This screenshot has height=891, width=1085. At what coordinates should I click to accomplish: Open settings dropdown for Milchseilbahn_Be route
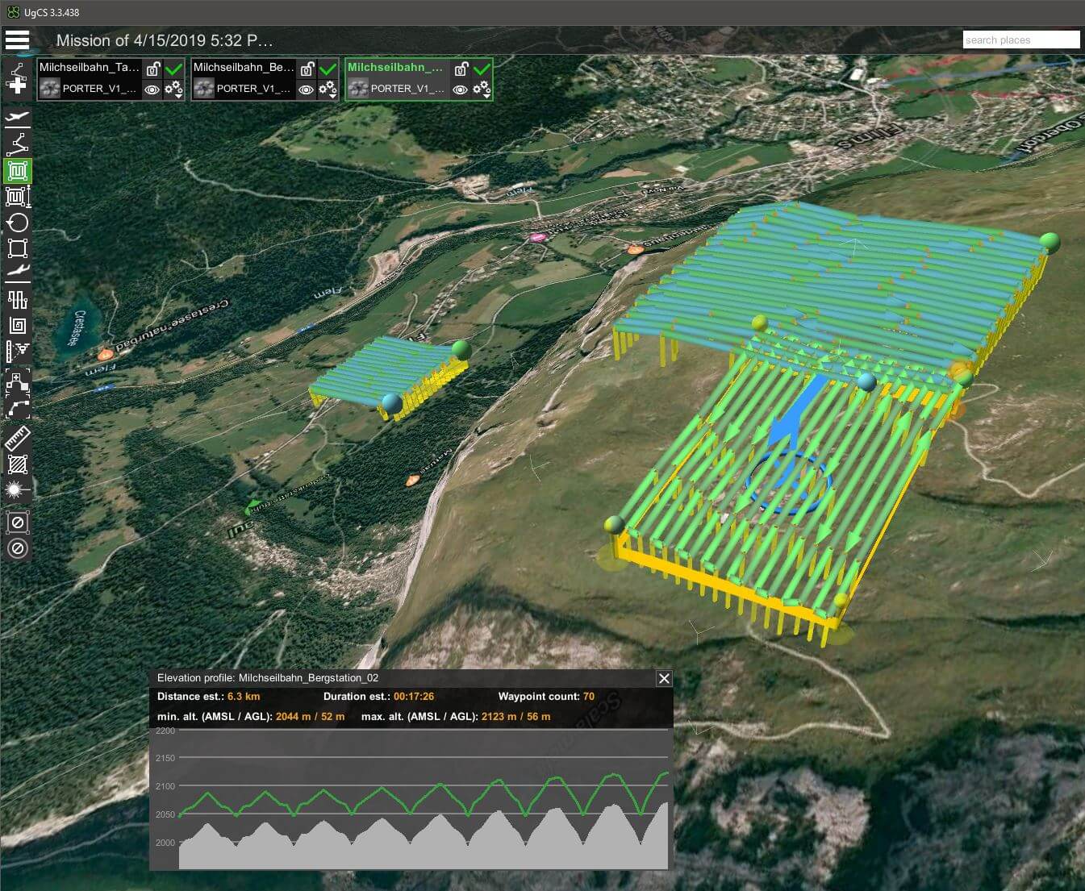click(327, 90)
